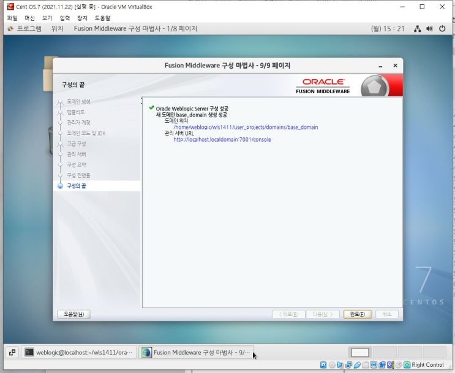This screenshot has width=455, height=373.
Task: Click the clock showing (월) 15:21
Action: 388,28
